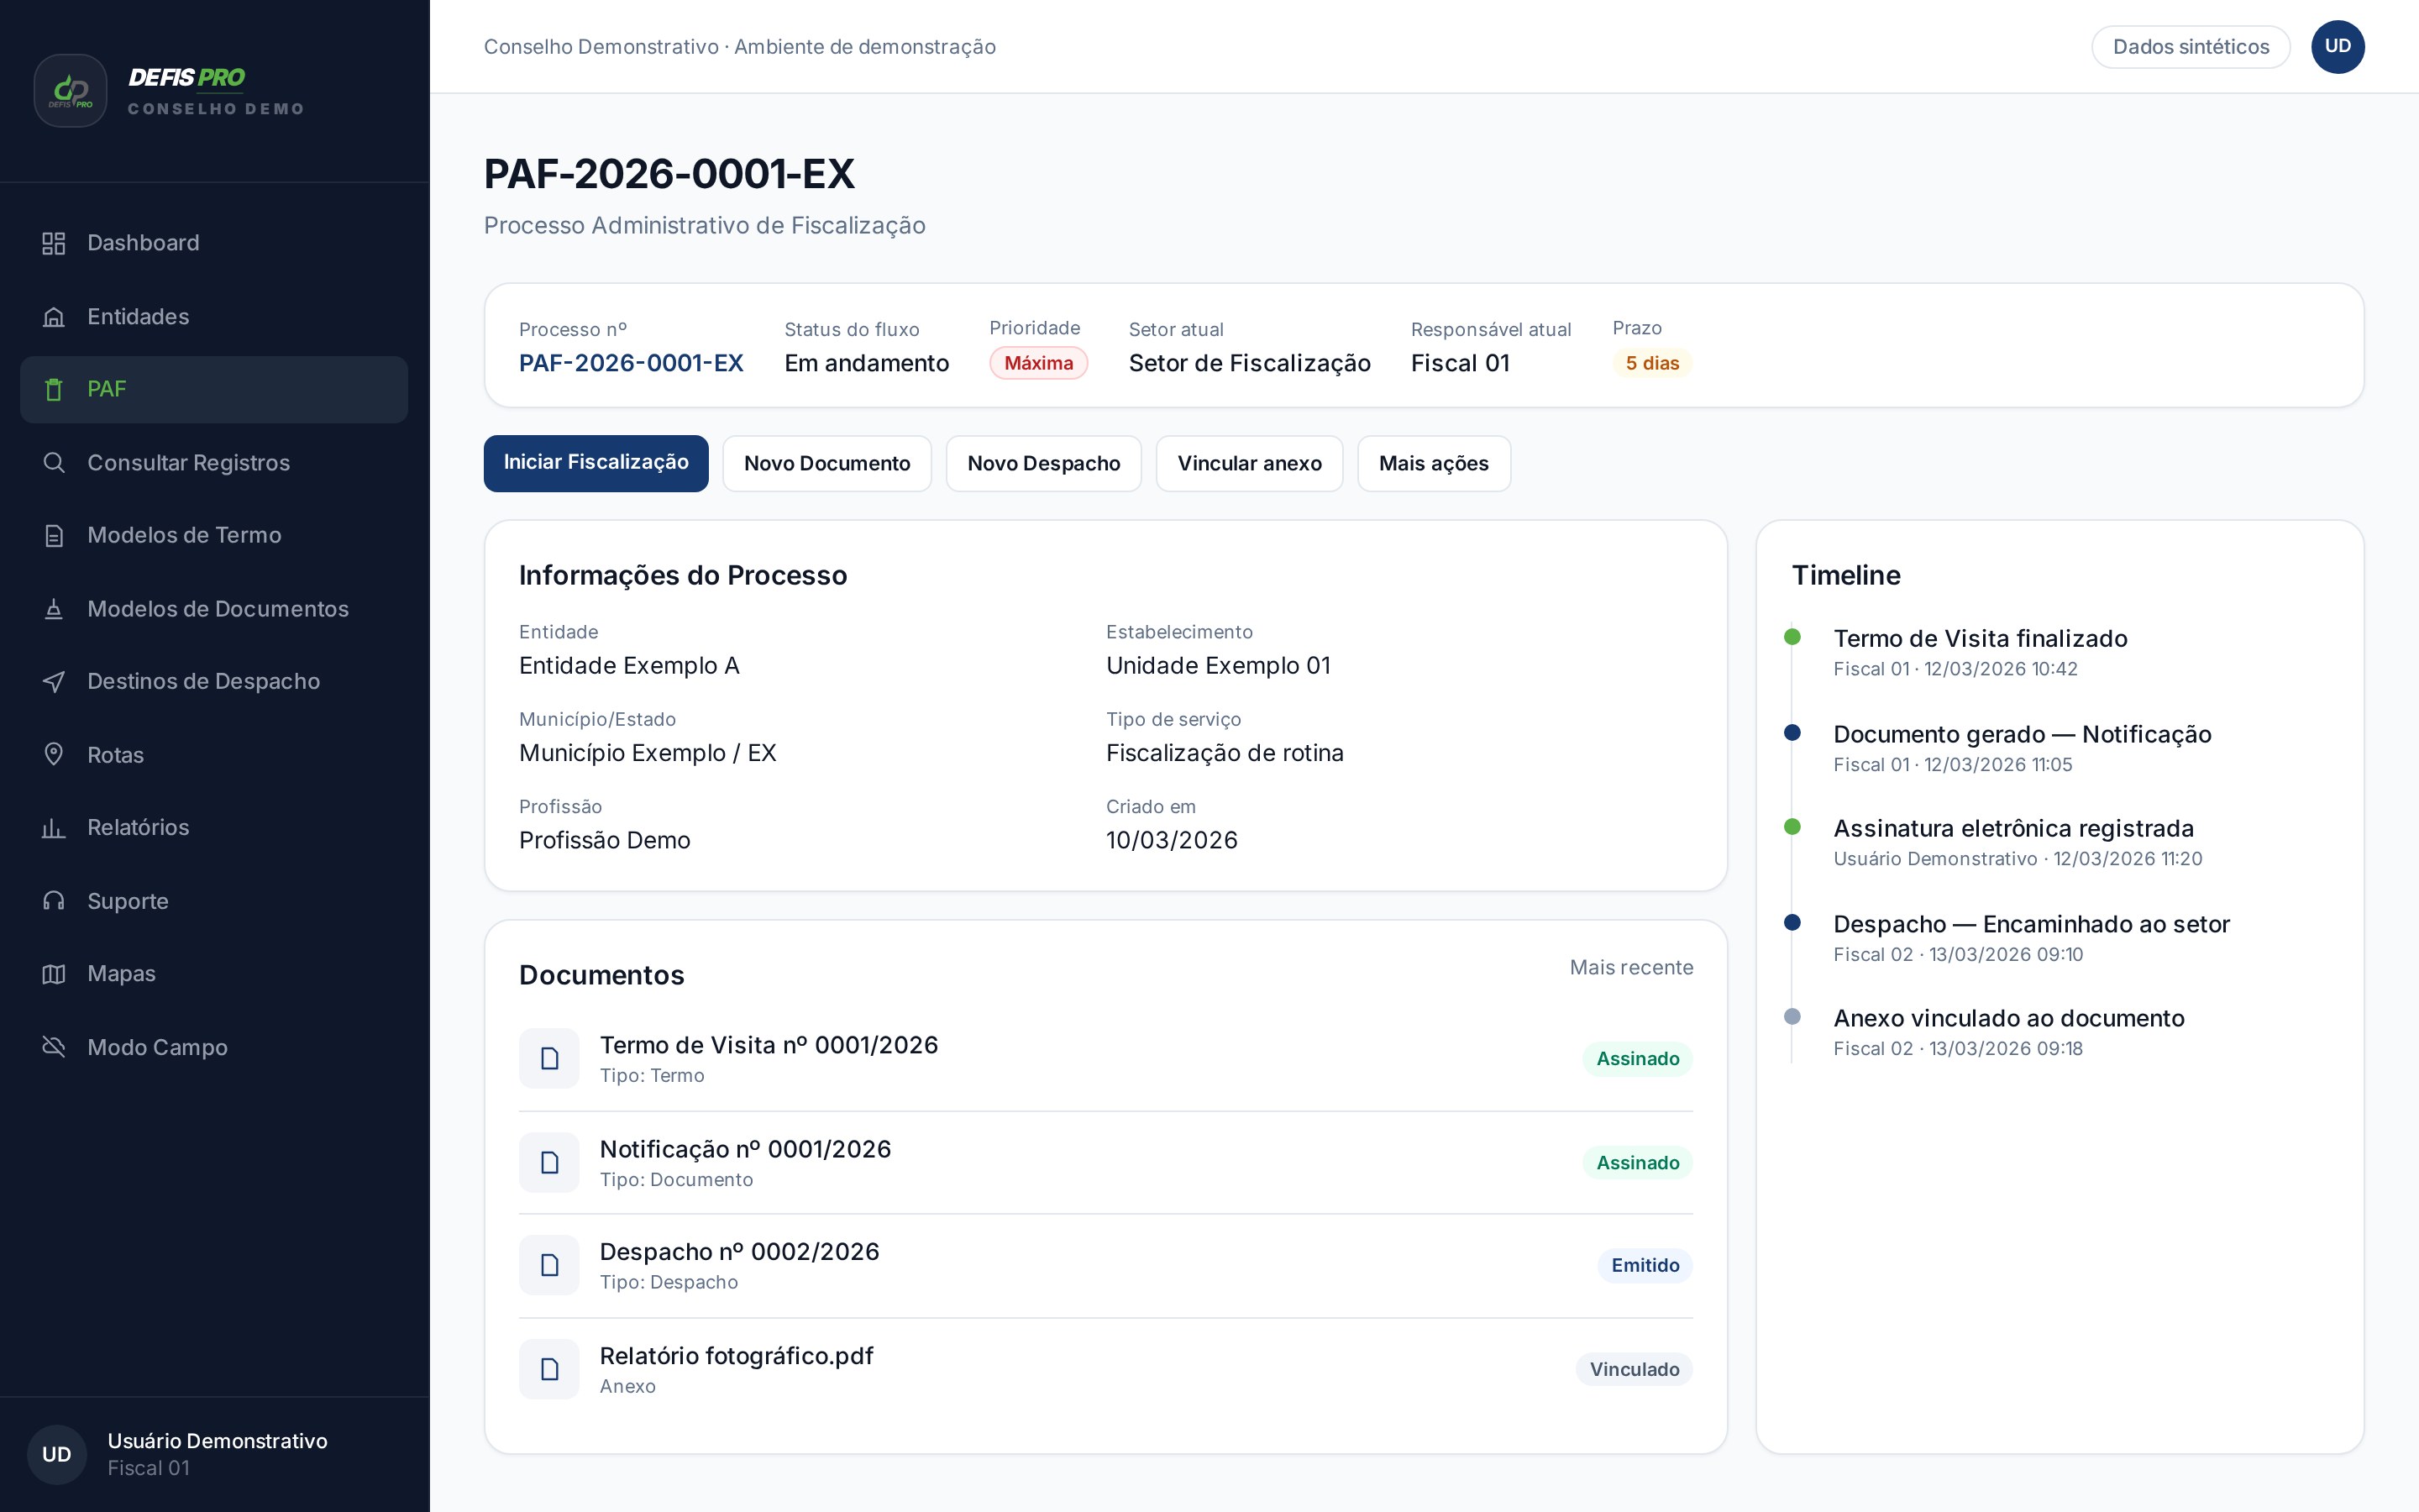Click the Entidades building icon
The image size is (2419, 1512).
pos(54,317)
